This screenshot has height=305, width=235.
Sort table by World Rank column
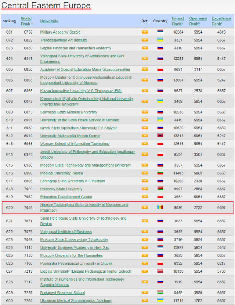(26, 21)
